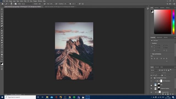Select the Pen tool
The height and width of the screenshot is (99, 176).
point(2,45)
